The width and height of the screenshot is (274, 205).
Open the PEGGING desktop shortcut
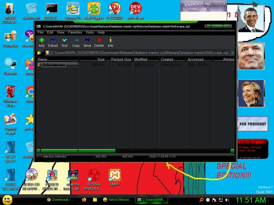115,11
